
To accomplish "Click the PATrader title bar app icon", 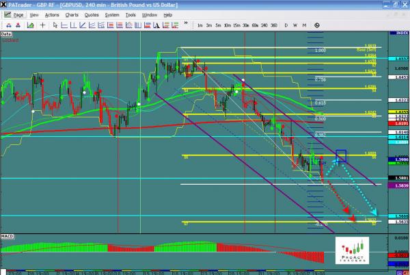I will pos(5,4).
